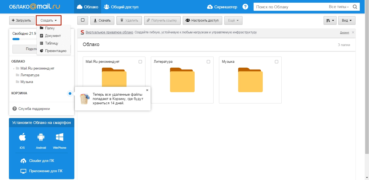Check the Музыка folder checkbox
The width and height of the screenshot is (369, 180).
[277, 62]
